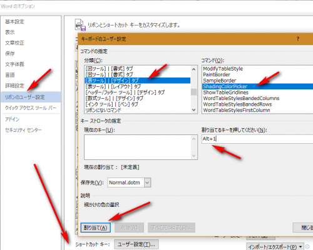Open インポート/エクスポート(P) dropdown
Screen dimensions: 313x250
tap(275, 247)
